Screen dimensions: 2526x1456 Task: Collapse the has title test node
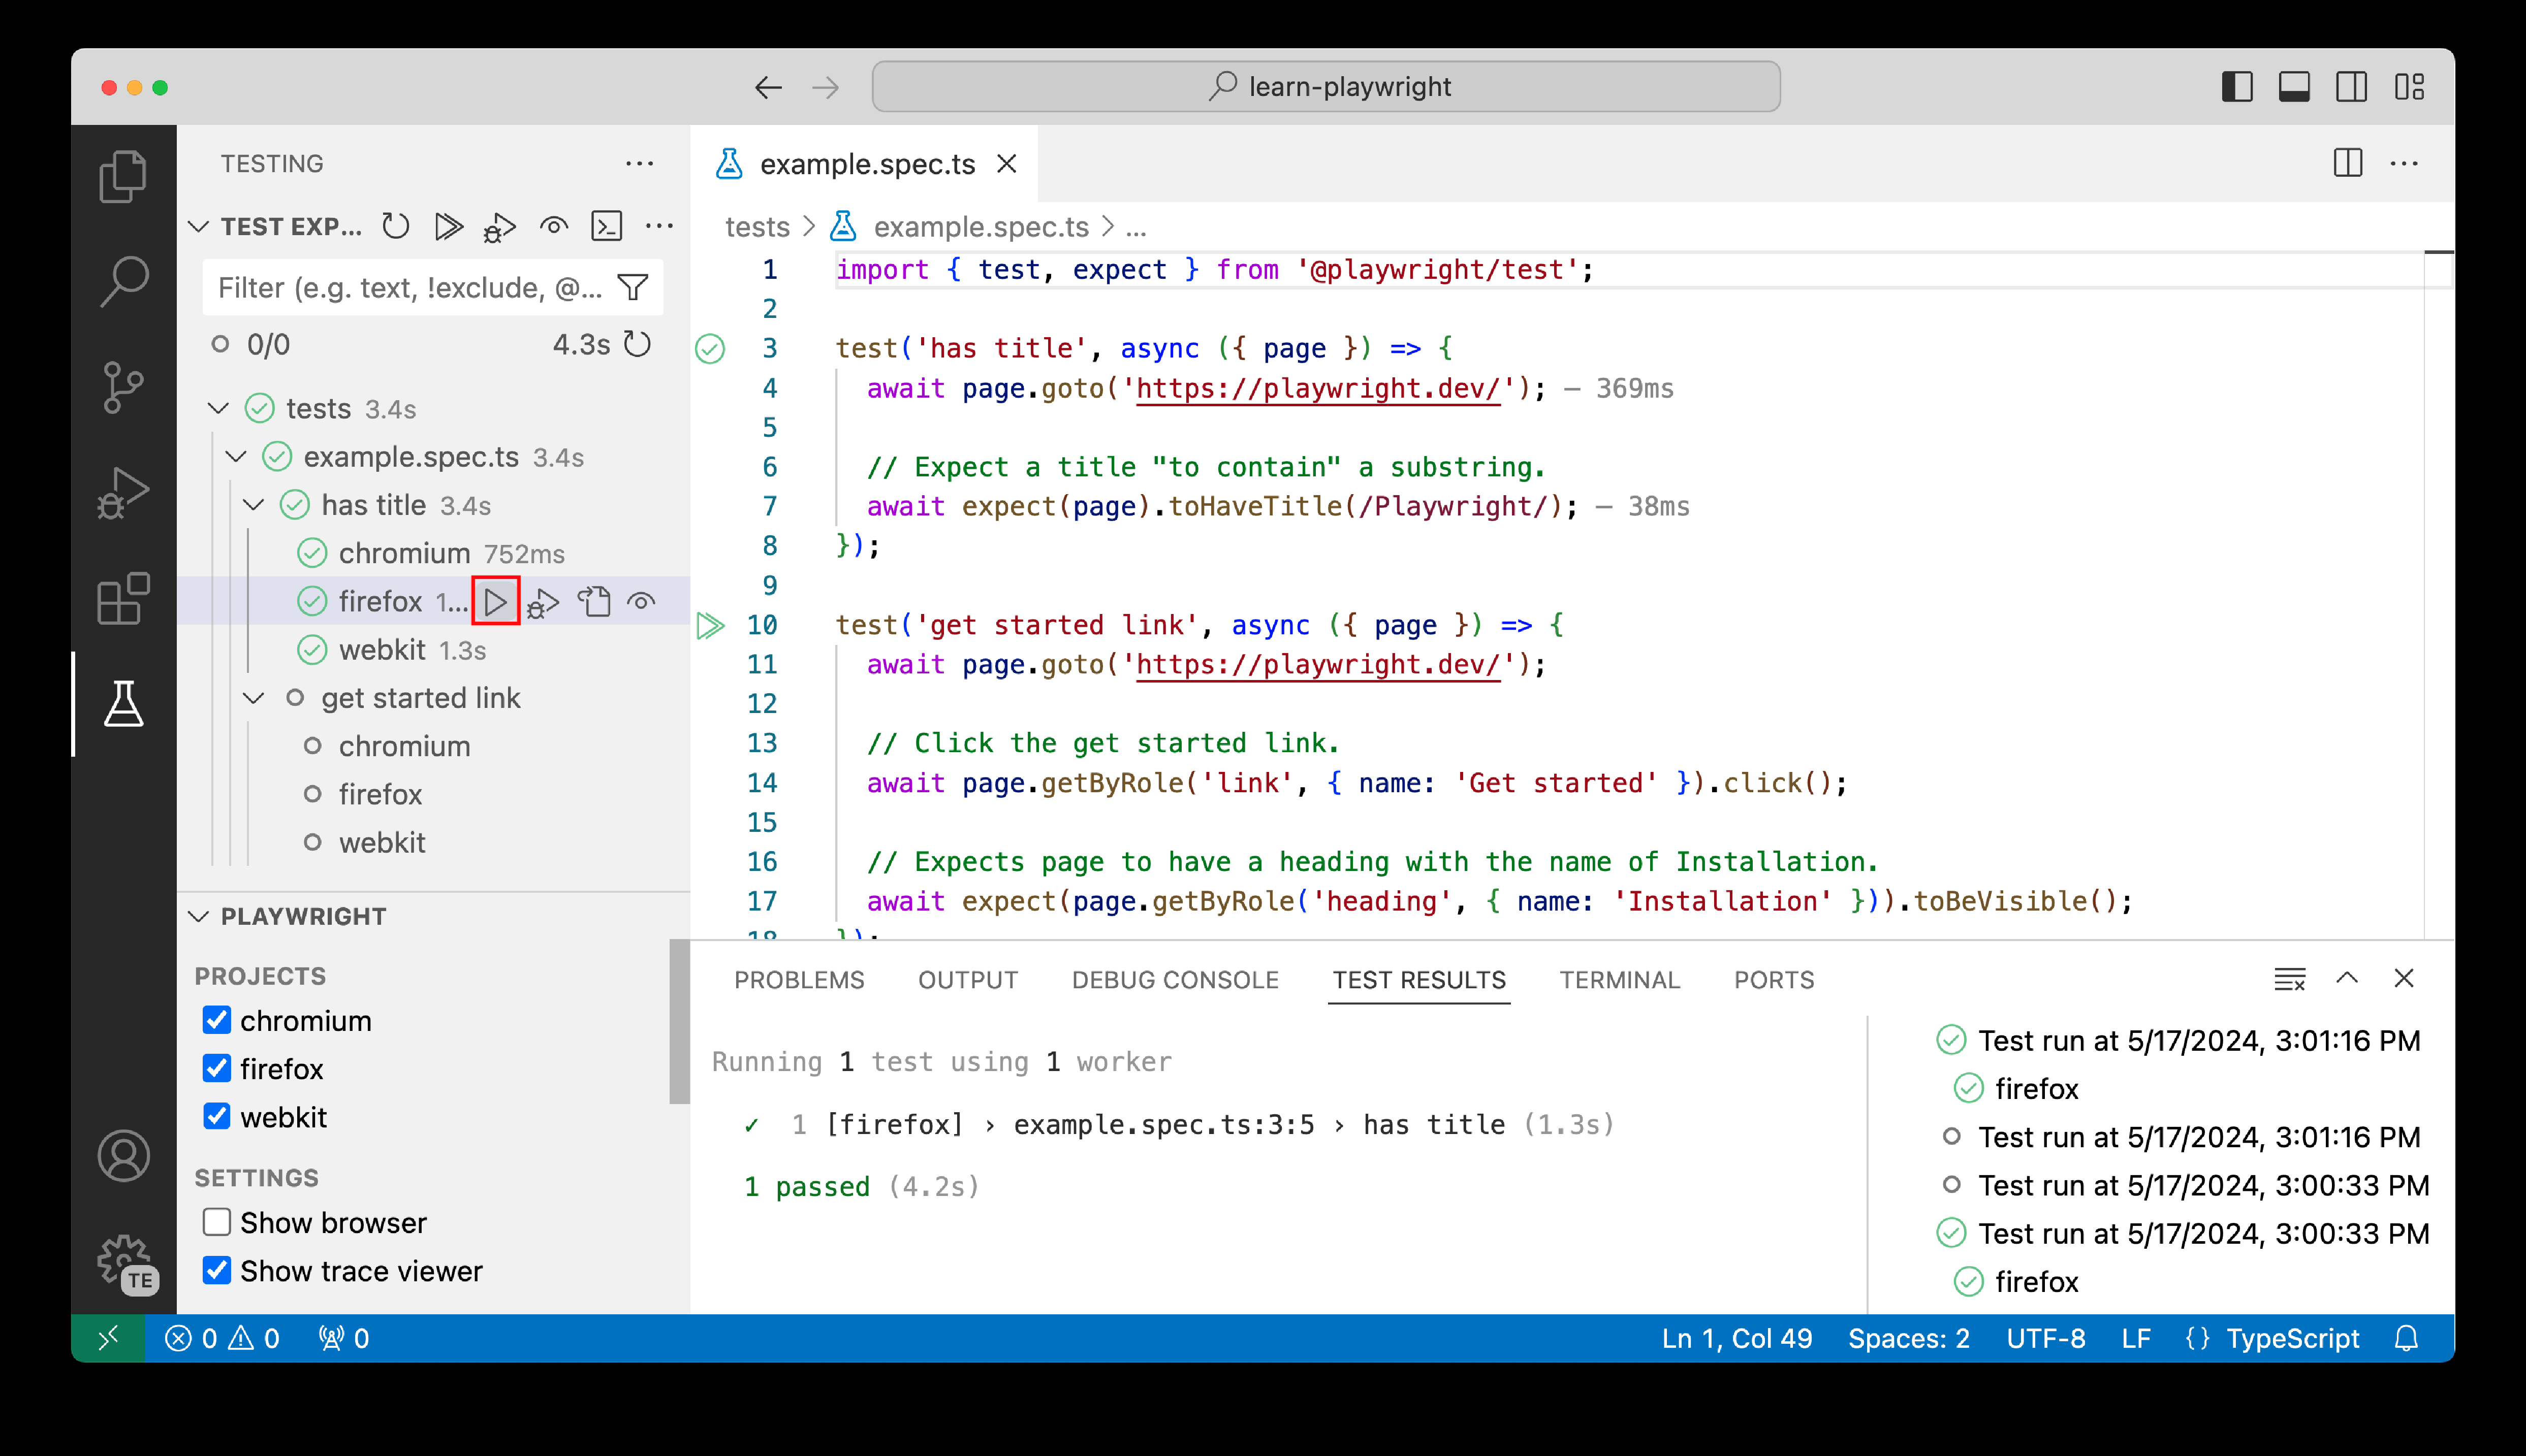(x=254, y=505)
